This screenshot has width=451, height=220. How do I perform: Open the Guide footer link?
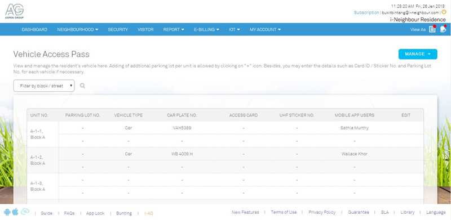click(46, 213)
